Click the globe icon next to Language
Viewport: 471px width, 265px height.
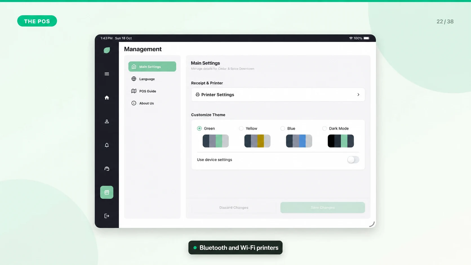click(x=134, y=79)
